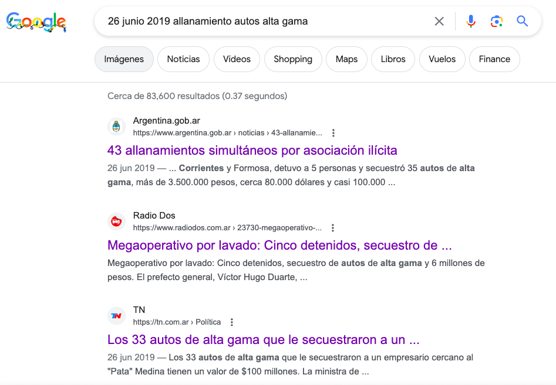Switch to the Shopping tab

click(293, 59)
